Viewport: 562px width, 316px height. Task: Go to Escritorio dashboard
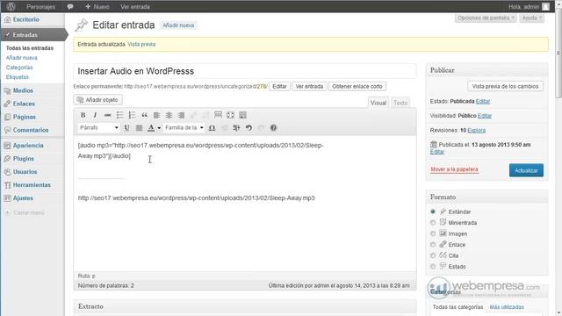25,19
